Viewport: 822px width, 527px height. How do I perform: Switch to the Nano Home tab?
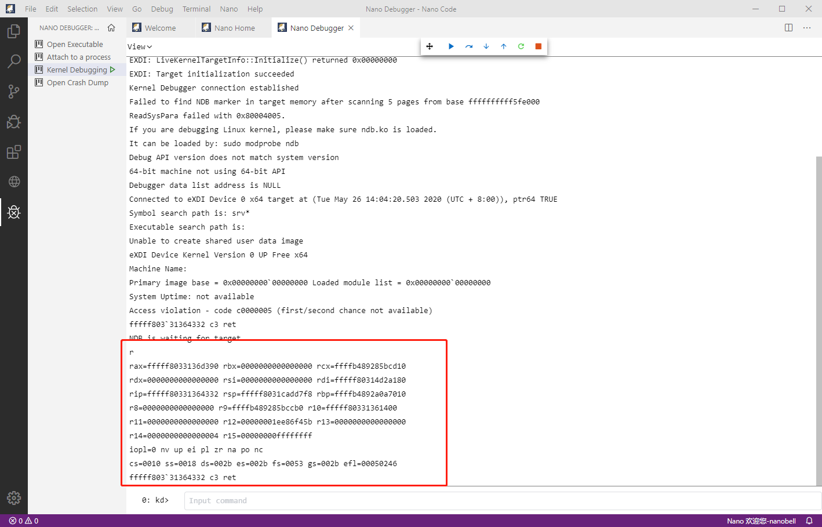click(234, 28)
